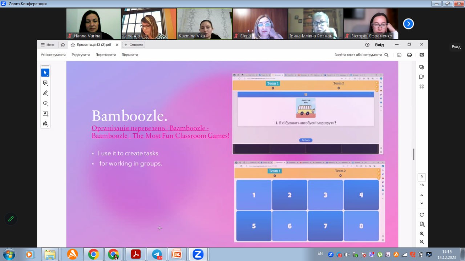Activate the text box tool

click(x=45, y=113)
